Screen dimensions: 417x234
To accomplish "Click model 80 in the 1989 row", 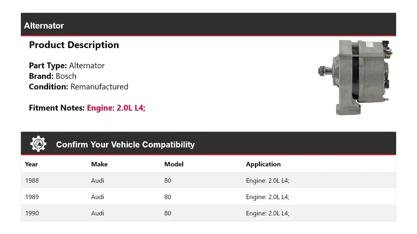I will (x=168, y=197).
